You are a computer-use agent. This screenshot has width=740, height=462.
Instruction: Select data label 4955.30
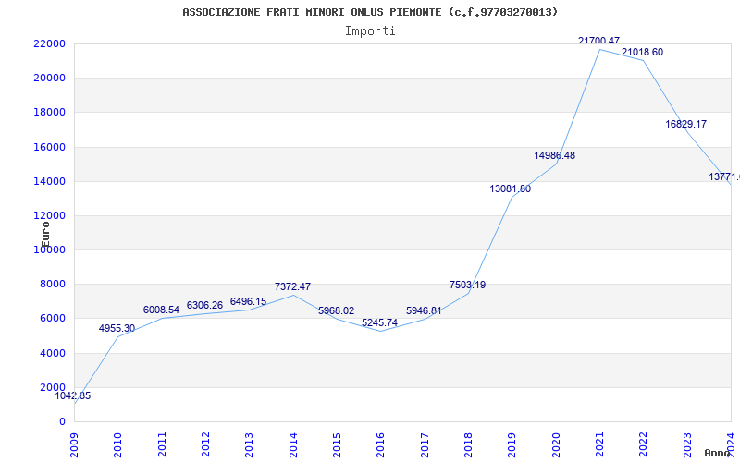coord(117,329)
